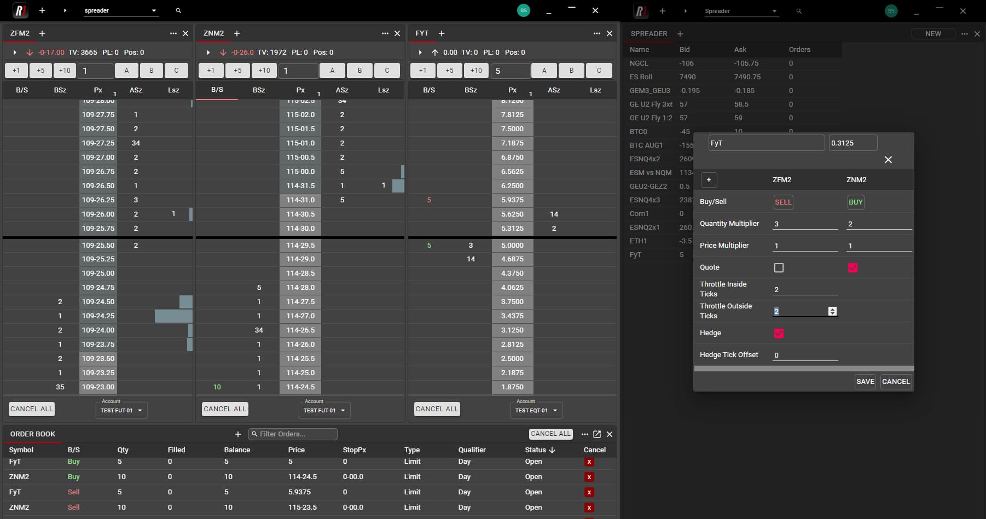The height and width of the screenshot is (519, 986).
Task: Pop out the Order Book into a new window
Action: pos(597,434)
